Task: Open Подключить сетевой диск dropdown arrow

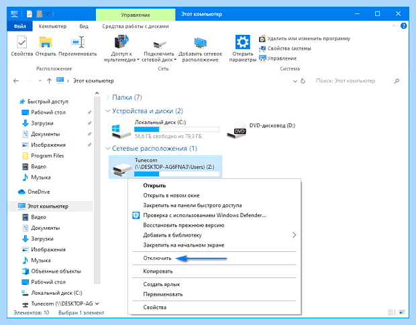Action: coord(175,60)
